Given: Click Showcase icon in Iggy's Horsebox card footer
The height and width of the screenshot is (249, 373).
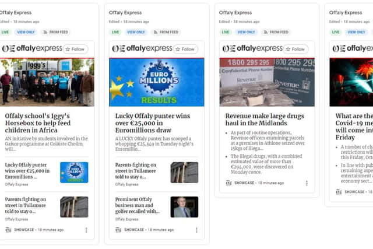Looking at the screenshot, I should [x=8, y=230].
